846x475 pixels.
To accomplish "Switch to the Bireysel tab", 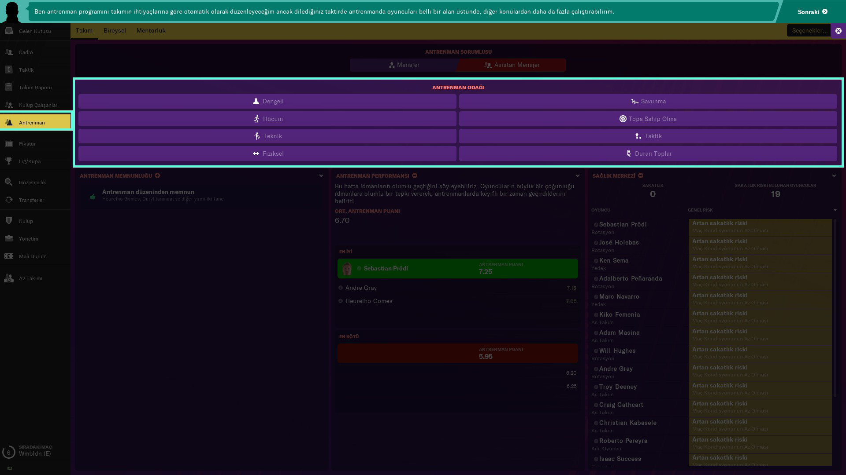I will (x=115, y=30).
